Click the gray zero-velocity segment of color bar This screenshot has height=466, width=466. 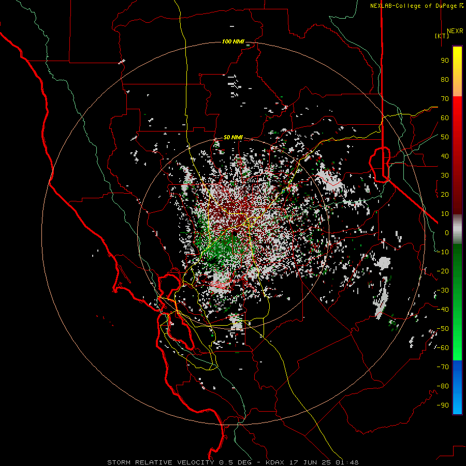tap(457, 229)
